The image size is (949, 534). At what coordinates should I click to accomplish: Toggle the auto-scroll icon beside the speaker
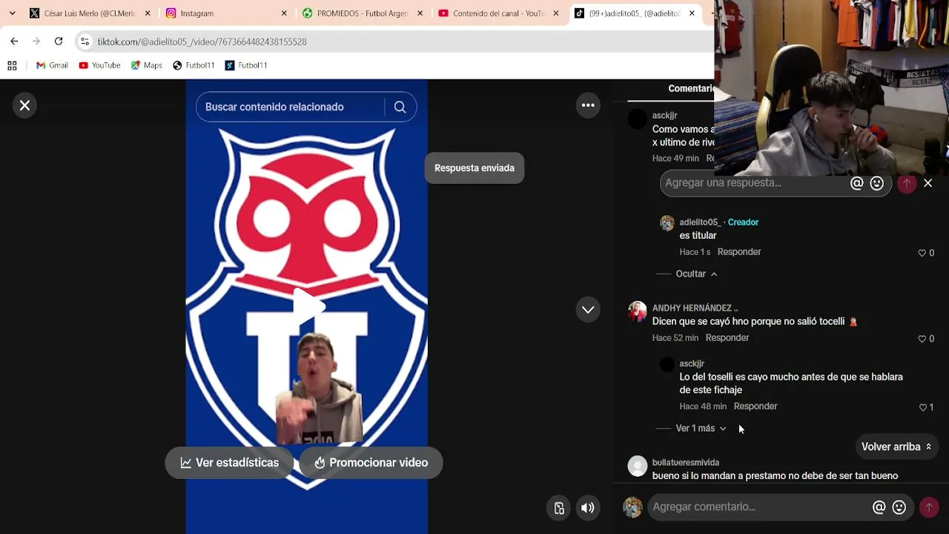[559, 508]
